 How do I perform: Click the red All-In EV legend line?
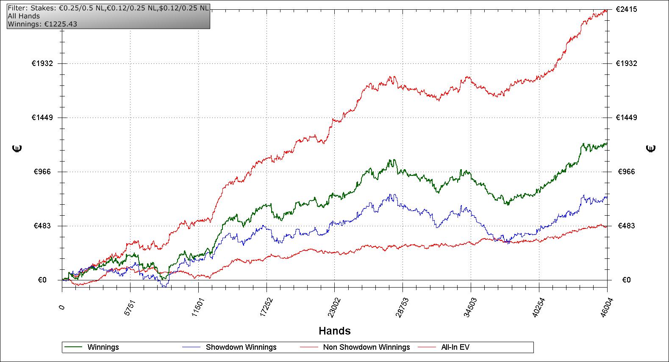click(x=427, y=347)
